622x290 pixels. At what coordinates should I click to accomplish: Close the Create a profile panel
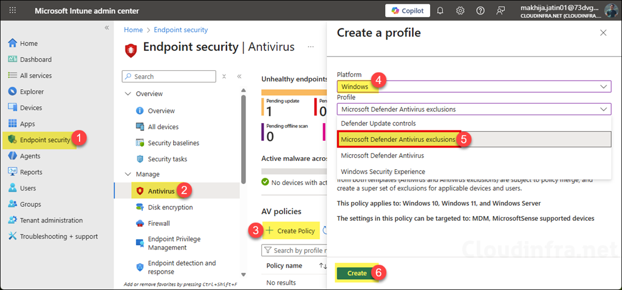pyautogui.click(x=603, y=33)
